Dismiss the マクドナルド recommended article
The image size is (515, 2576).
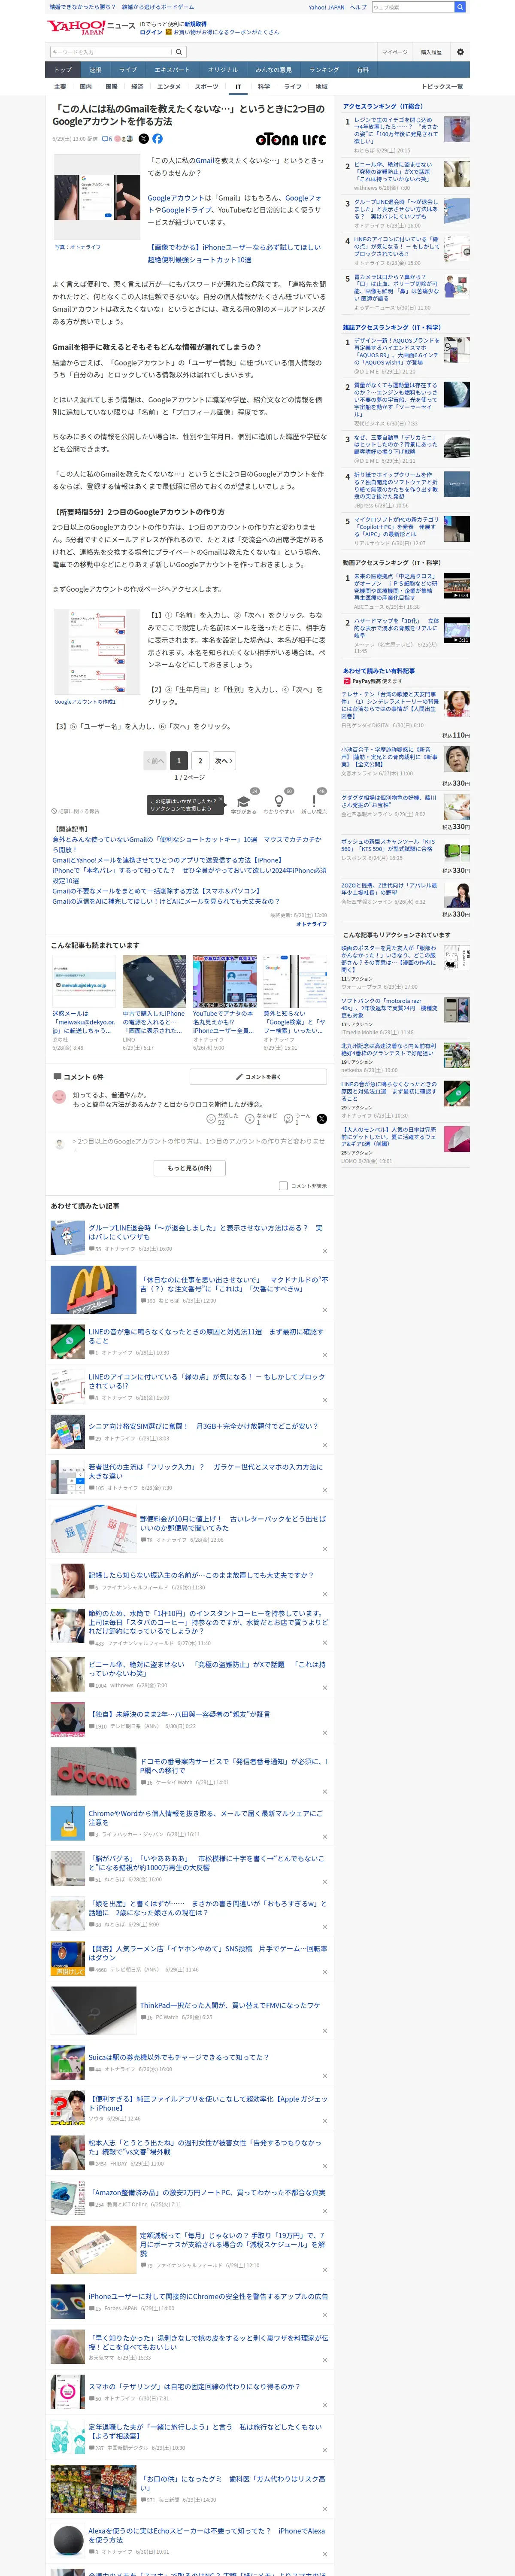pyautogui.click(x=324, y=1310)
